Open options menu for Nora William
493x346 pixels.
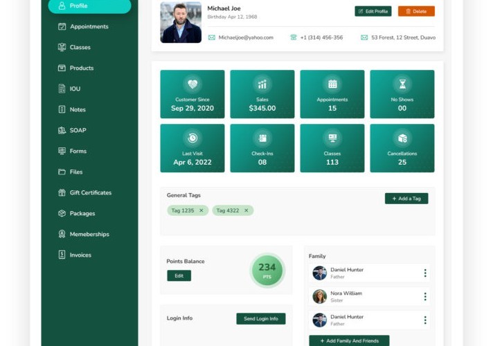point(424,297)
